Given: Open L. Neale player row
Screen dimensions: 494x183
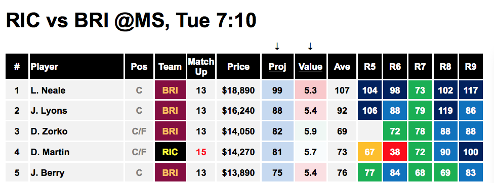Looking at the screenshot, I should point(244,90).
